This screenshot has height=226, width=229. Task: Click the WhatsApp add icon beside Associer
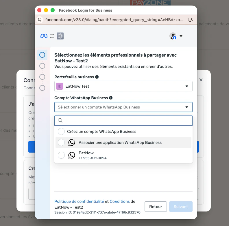(x=72, y=142)
